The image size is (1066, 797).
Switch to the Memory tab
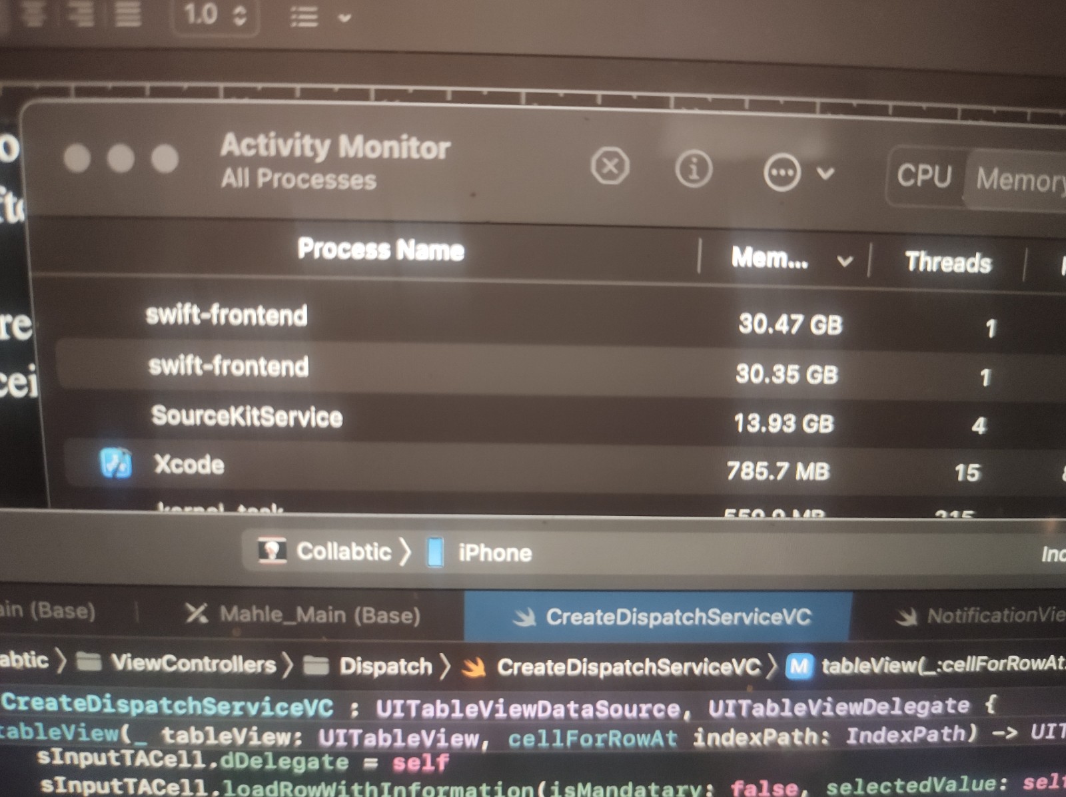coord(1019,180)
